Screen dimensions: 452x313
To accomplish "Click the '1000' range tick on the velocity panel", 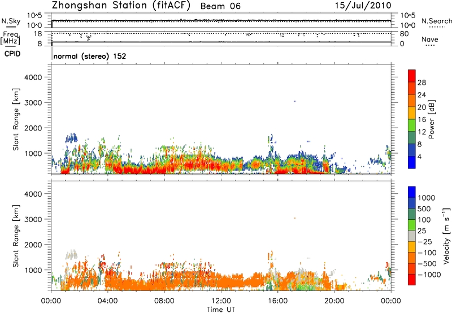I will [33, 270].
